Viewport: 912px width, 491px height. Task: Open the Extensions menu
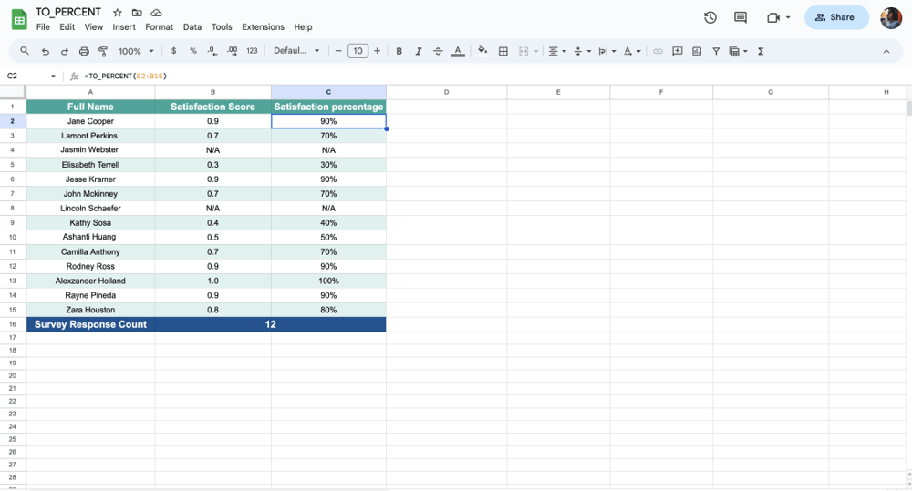pyautogui.click(x=263, y=27)
